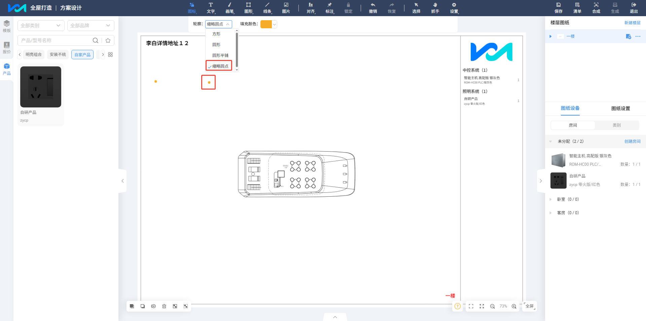646x321 pixels.
Task: Select the 安装不统 category tag
Action: [x=58, y=55]
